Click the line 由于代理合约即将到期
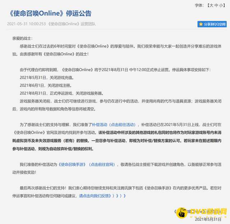Screen dimensions: 230x224 (38, 70)
